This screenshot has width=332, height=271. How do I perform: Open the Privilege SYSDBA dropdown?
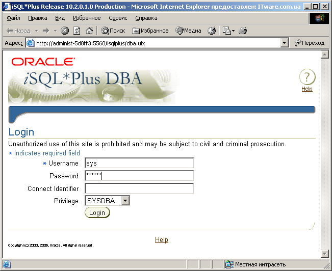coord(107,201)
